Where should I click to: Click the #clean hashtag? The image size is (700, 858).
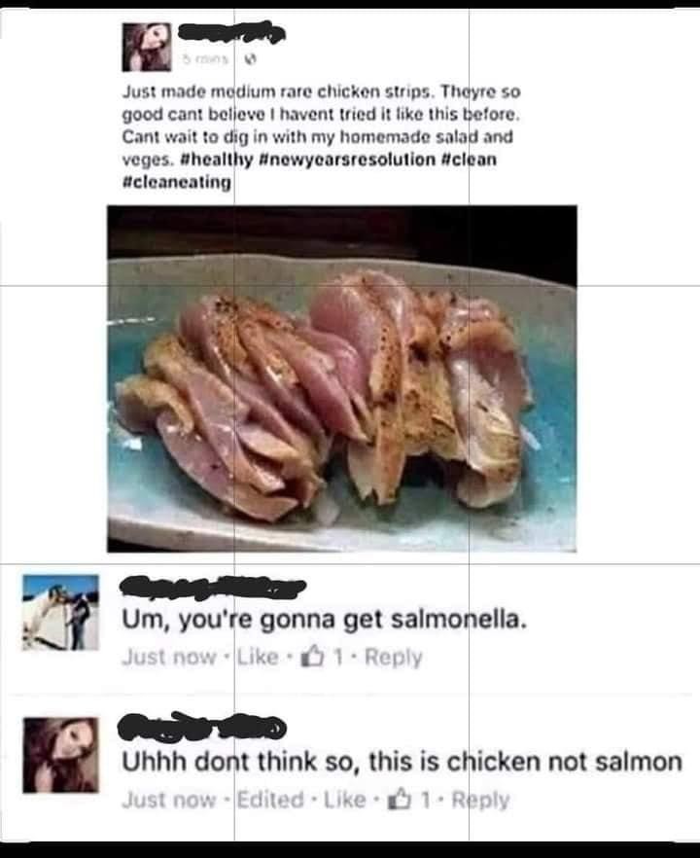[x=469, y=160]
